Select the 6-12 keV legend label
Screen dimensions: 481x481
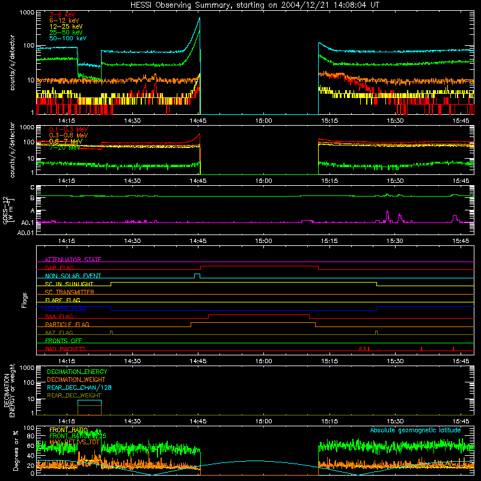64,20
